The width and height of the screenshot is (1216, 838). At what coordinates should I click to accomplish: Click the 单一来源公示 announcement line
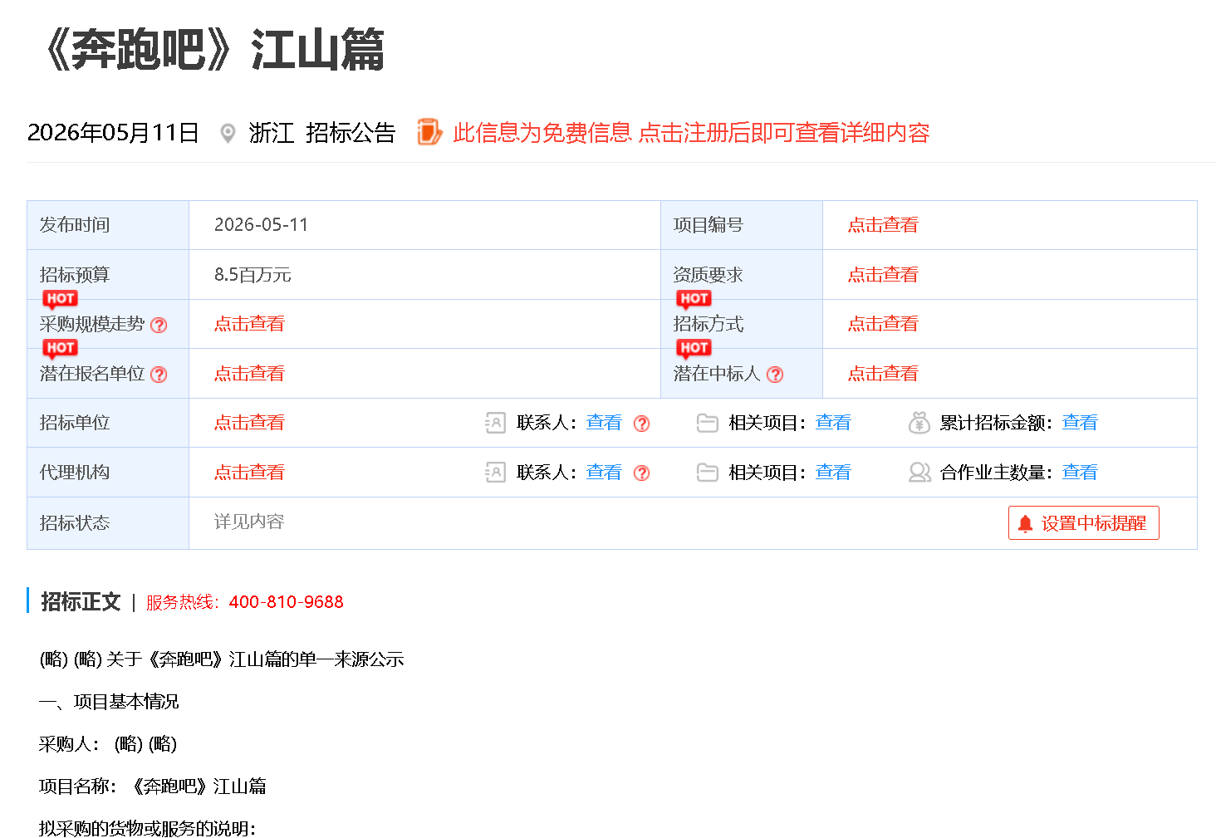(222, 659)
